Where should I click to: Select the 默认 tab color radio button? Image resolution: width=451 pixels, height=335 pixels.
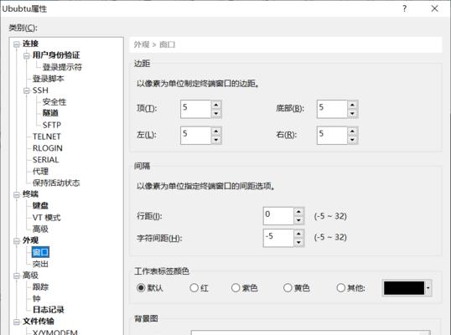pos(141,287)
